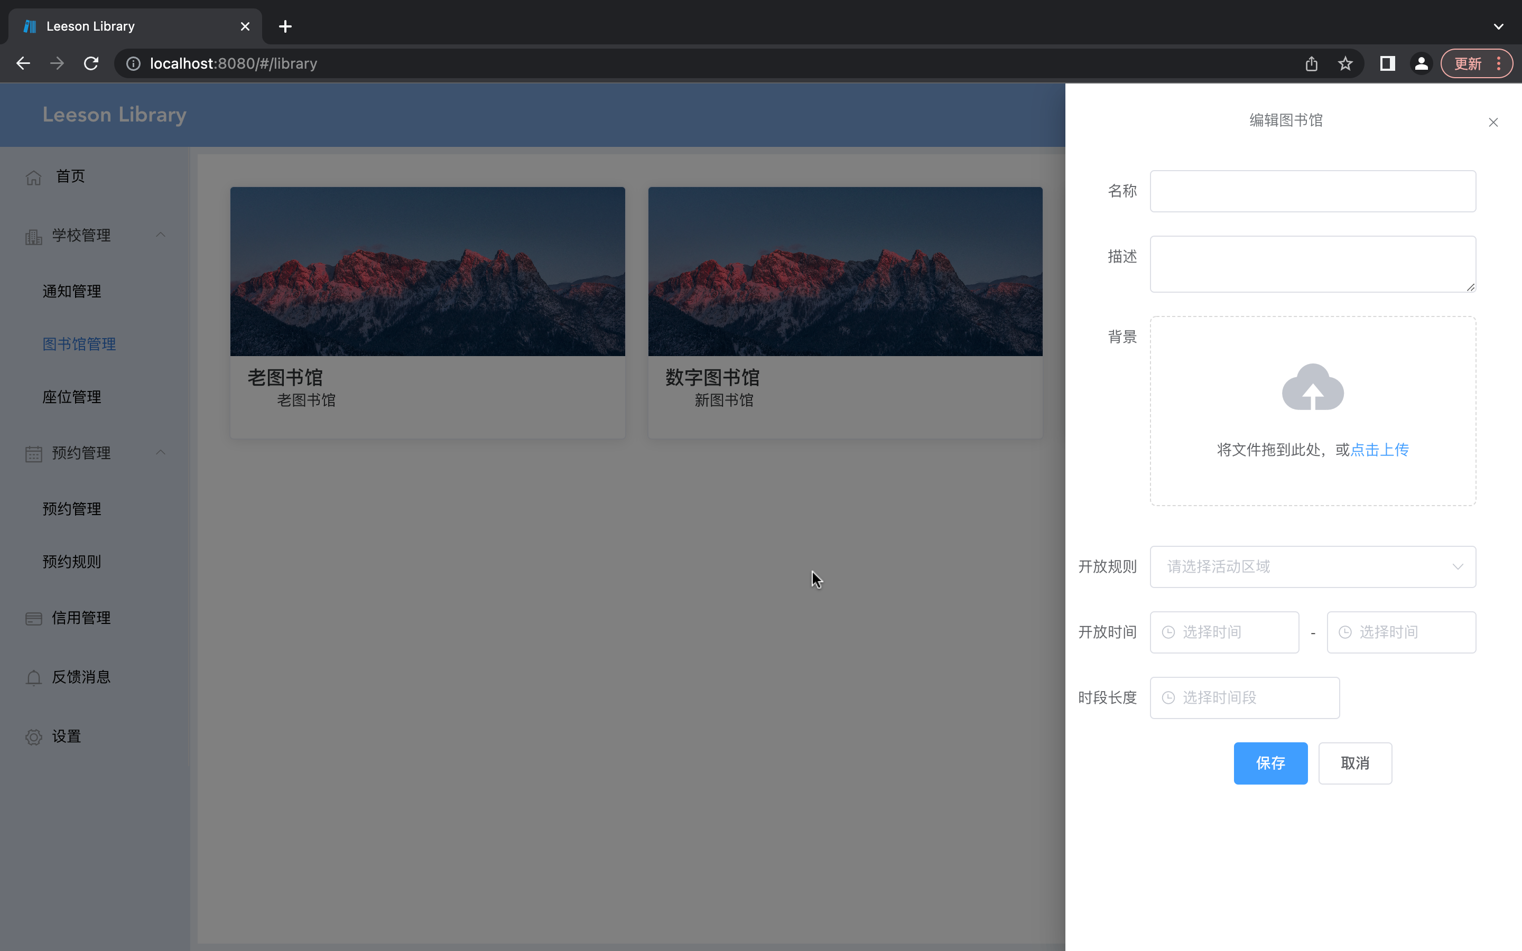Click the calendar icon next to 预约管理
Image resolution: width=1522 pixels, height=951 pixels.
pyautogui.click(x=33, y=453)
